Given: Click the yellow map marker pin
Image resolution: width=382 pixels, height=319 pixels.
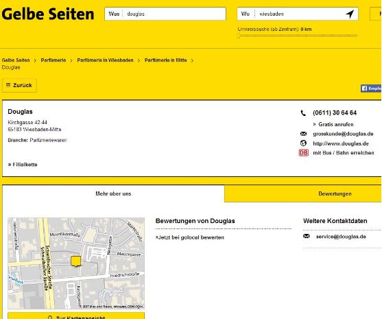Looking at the screenshot, I should coord(75,261).
